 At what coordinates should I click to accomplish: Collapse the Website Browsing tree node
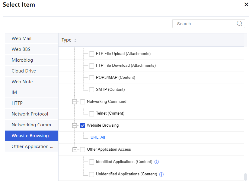[75, 126]
